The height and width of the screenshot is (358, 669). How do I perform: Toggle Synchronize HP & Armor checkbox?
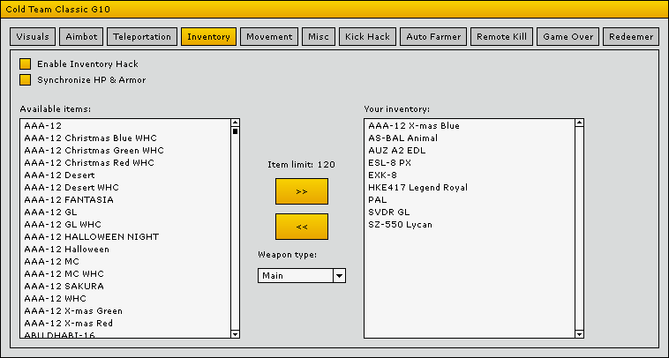(25, 80)
